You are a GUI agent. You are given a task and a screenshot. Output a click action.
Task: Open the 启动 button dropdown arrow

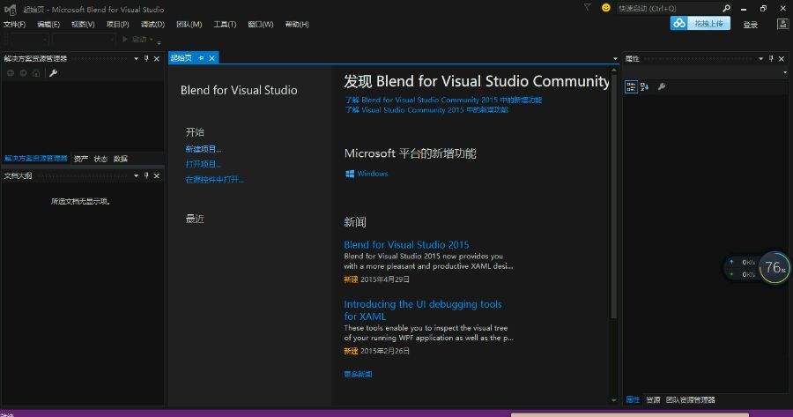coord(152,40)
